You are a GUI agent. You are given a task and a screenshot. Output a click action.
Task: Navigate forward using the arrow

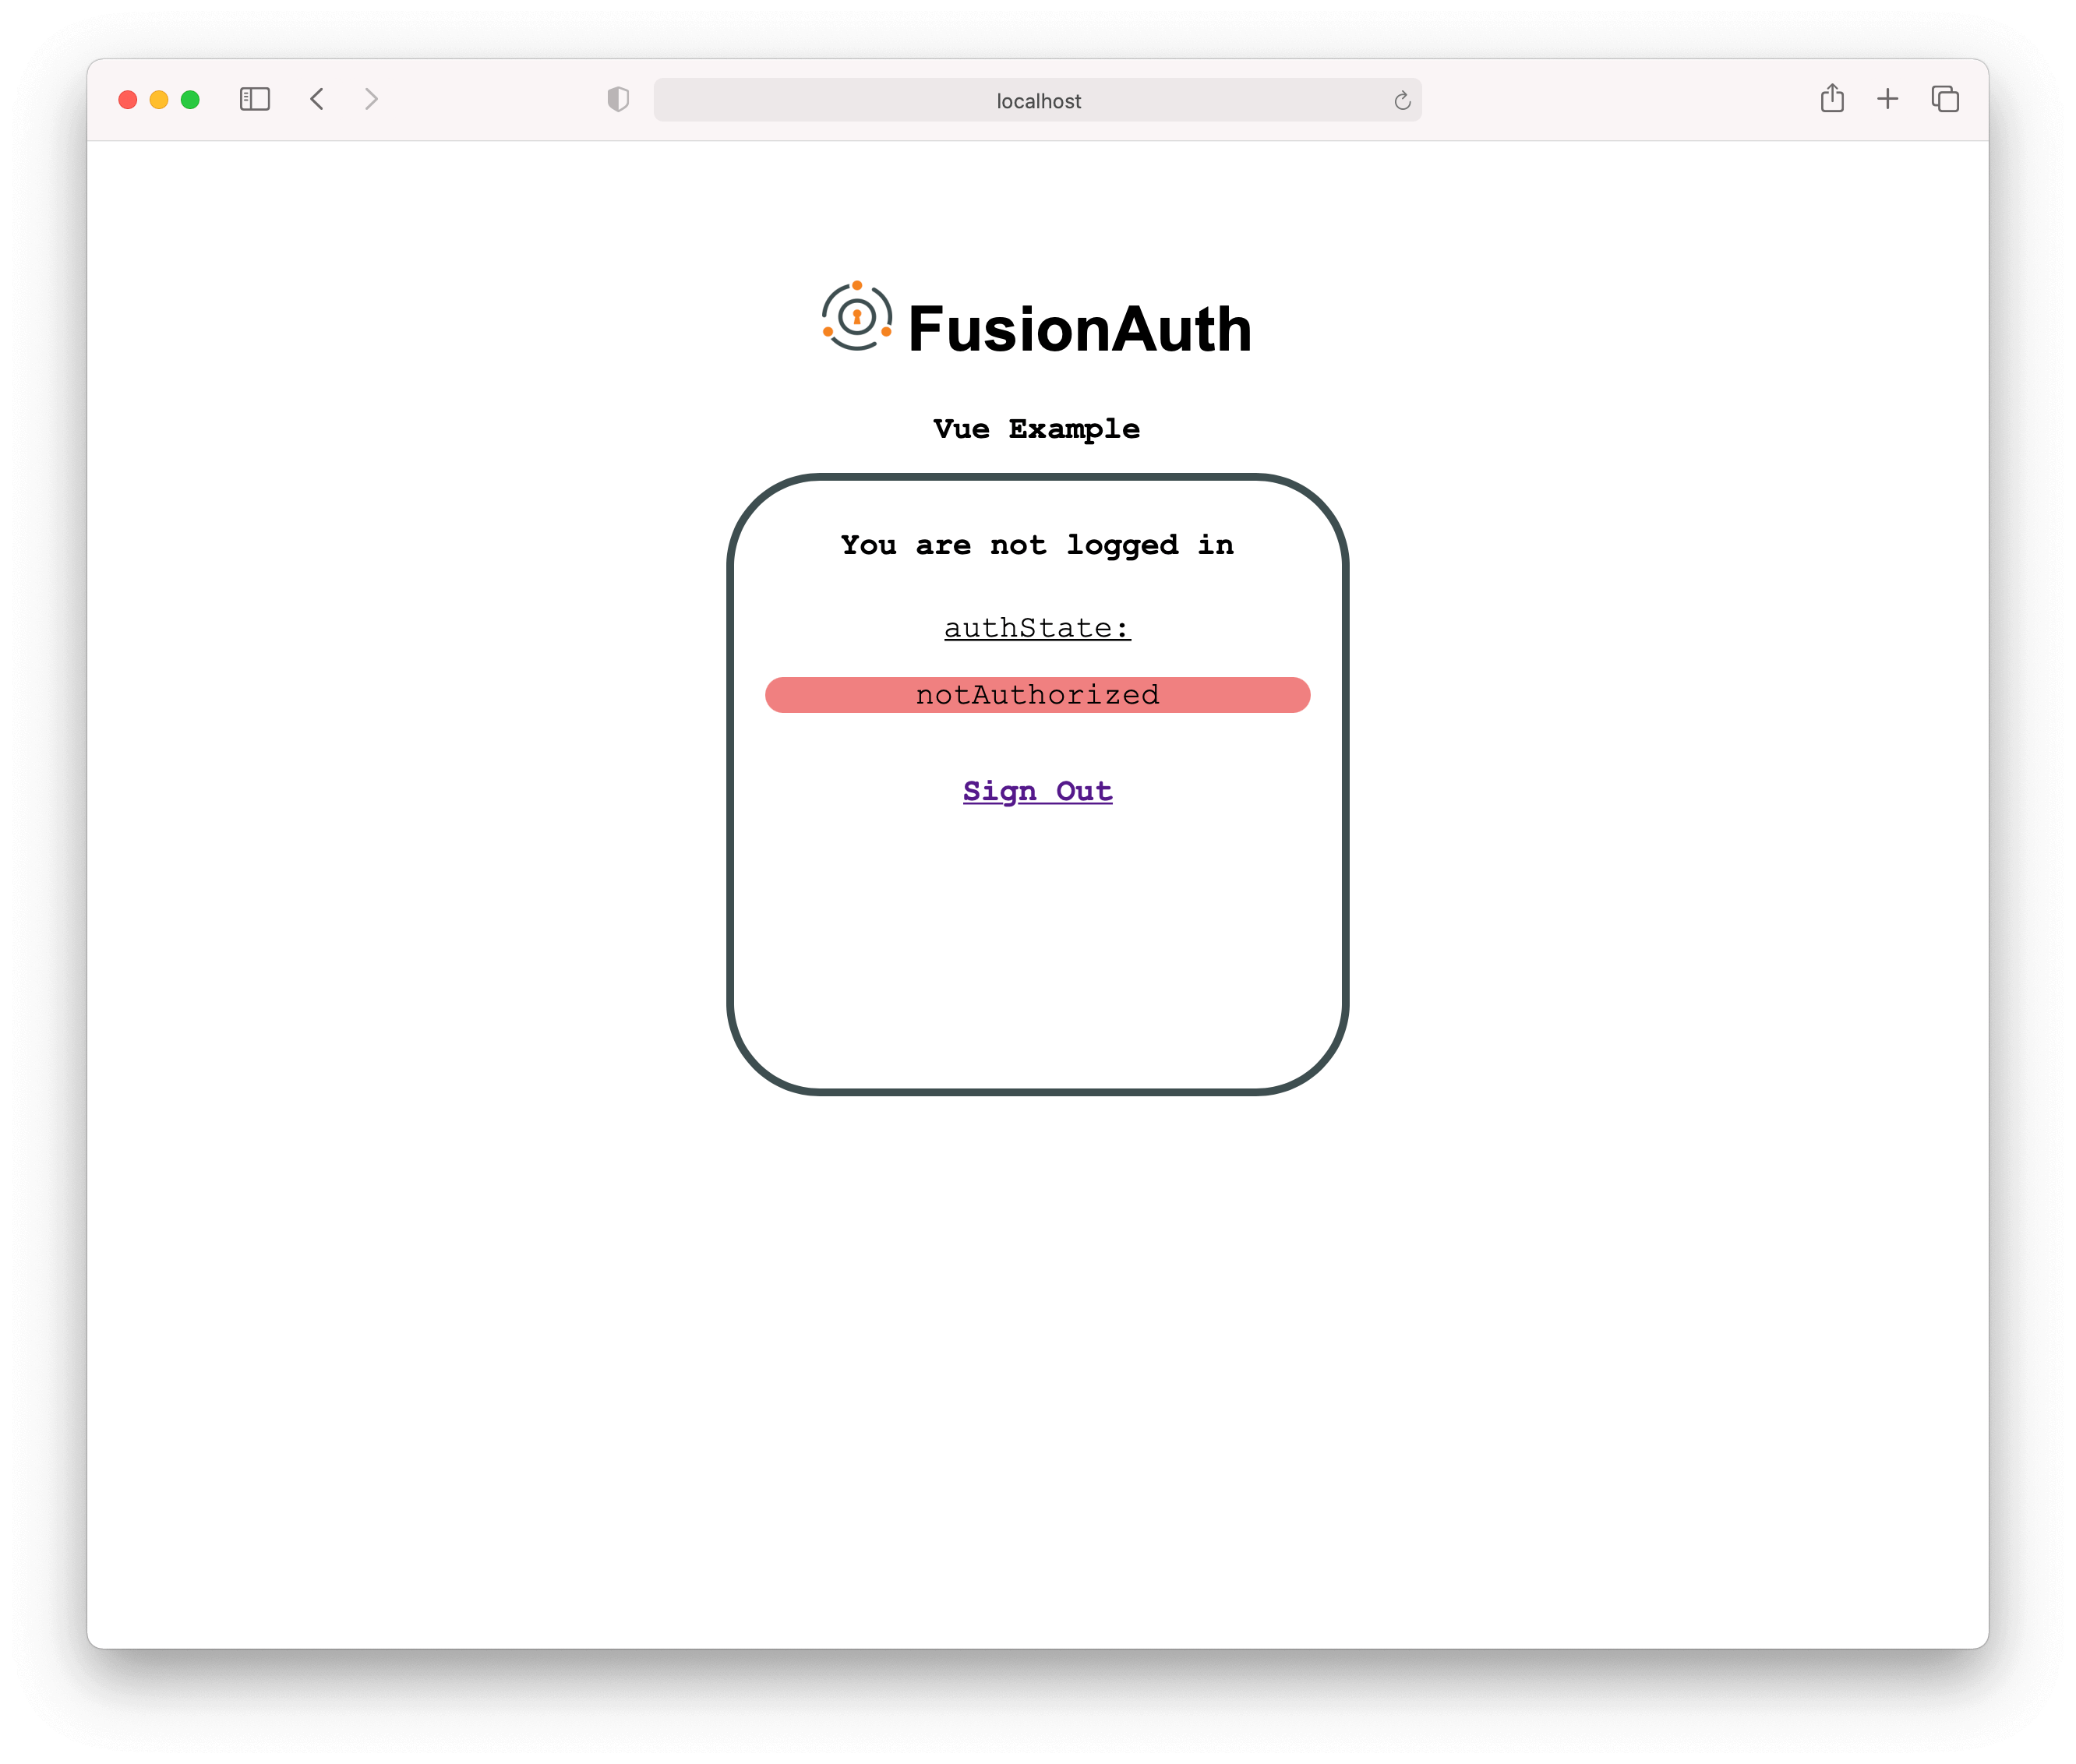coord(371,99)
